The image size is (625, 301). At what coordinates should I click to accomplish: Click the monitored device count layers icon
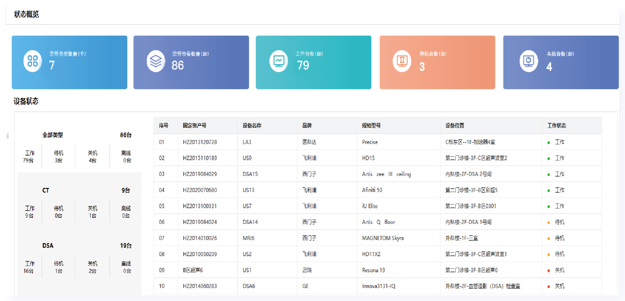(x=156, y=61)
